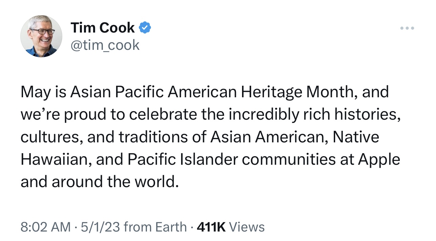Click the display name Tim Cook
This screenshot has height=241, width=436.
(103, 28)
